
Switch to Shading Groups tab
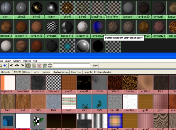[x=61, y=72]
